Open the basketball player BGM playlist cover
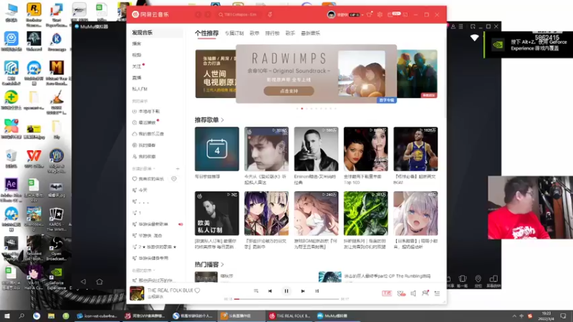Image resolution: width=573 pixels, height=322 pixels. click(415, 149)
